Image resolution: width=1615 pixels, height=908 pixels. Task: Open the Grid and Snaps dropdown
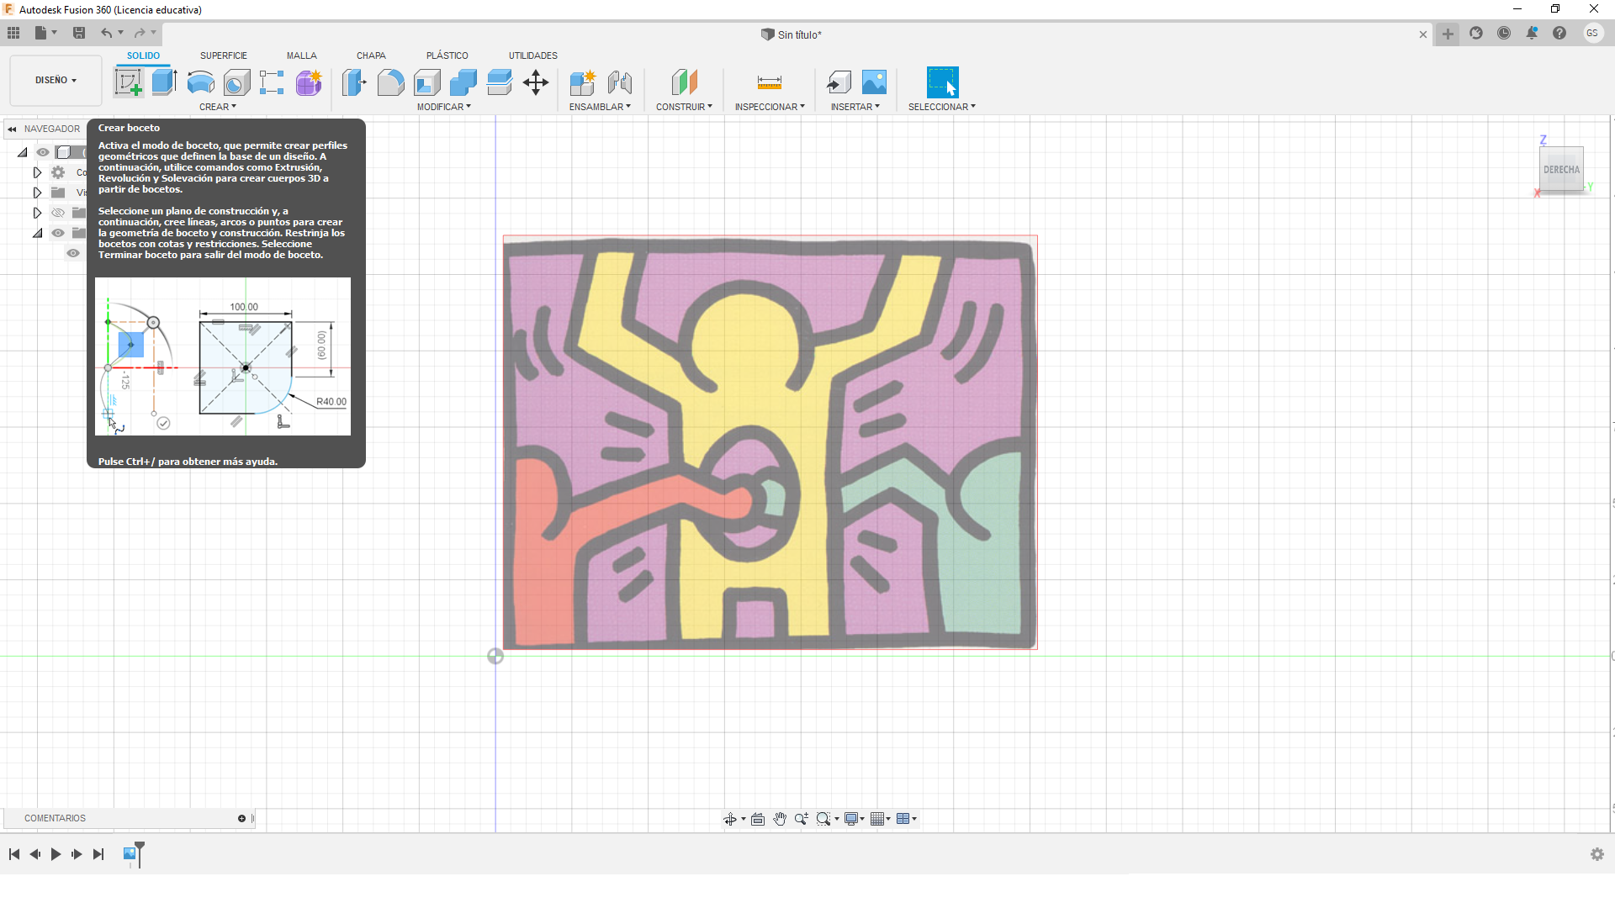coord(881,819)
